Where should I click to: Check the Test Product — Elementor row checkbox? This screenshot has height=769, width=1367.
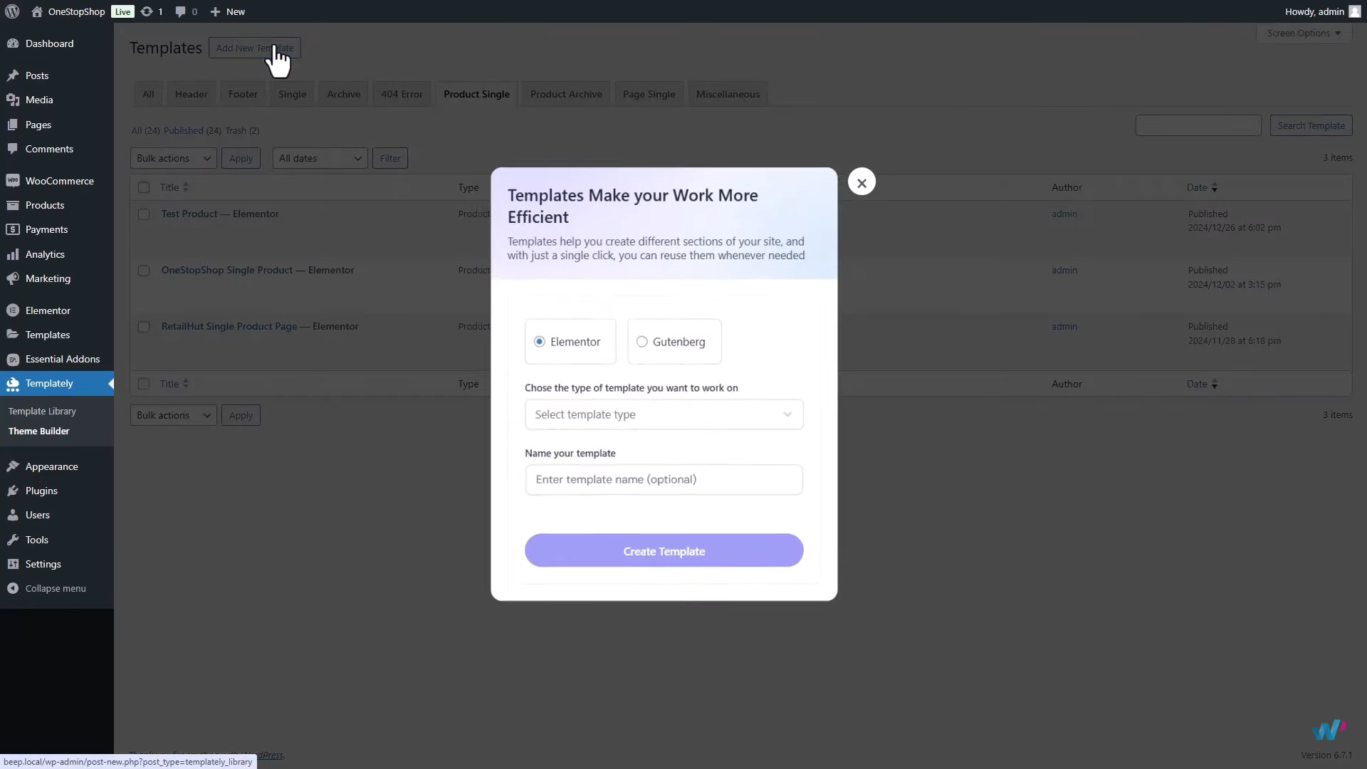click(144, 214)
